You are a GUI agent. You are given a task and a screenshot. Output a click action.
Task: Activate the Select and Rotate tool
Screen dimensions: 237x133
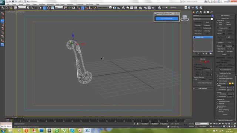click(49, 8)
